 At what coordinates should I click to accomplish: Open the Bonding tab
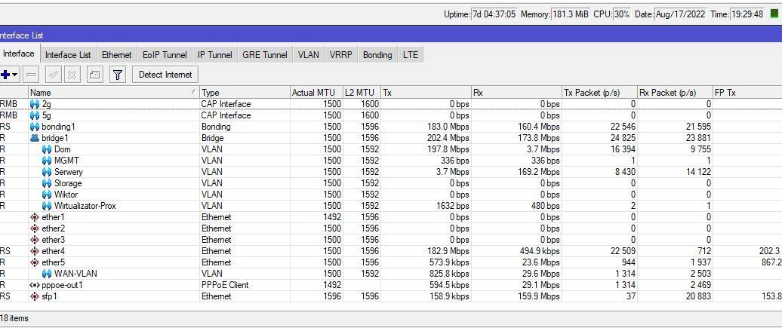pos(377,55)
